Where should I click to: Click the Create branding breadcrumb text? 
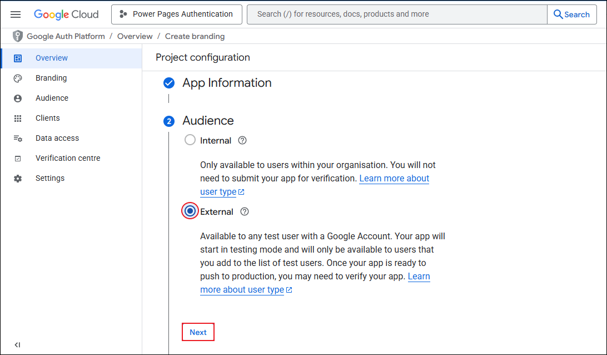pos(195,36)
